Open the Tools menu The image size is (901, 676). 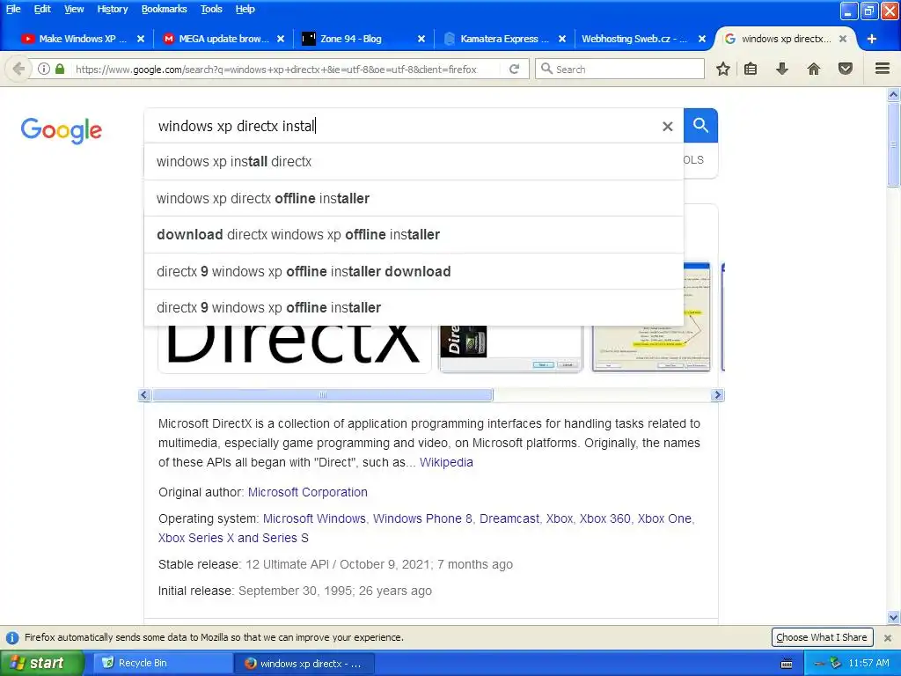pos(211,9)
